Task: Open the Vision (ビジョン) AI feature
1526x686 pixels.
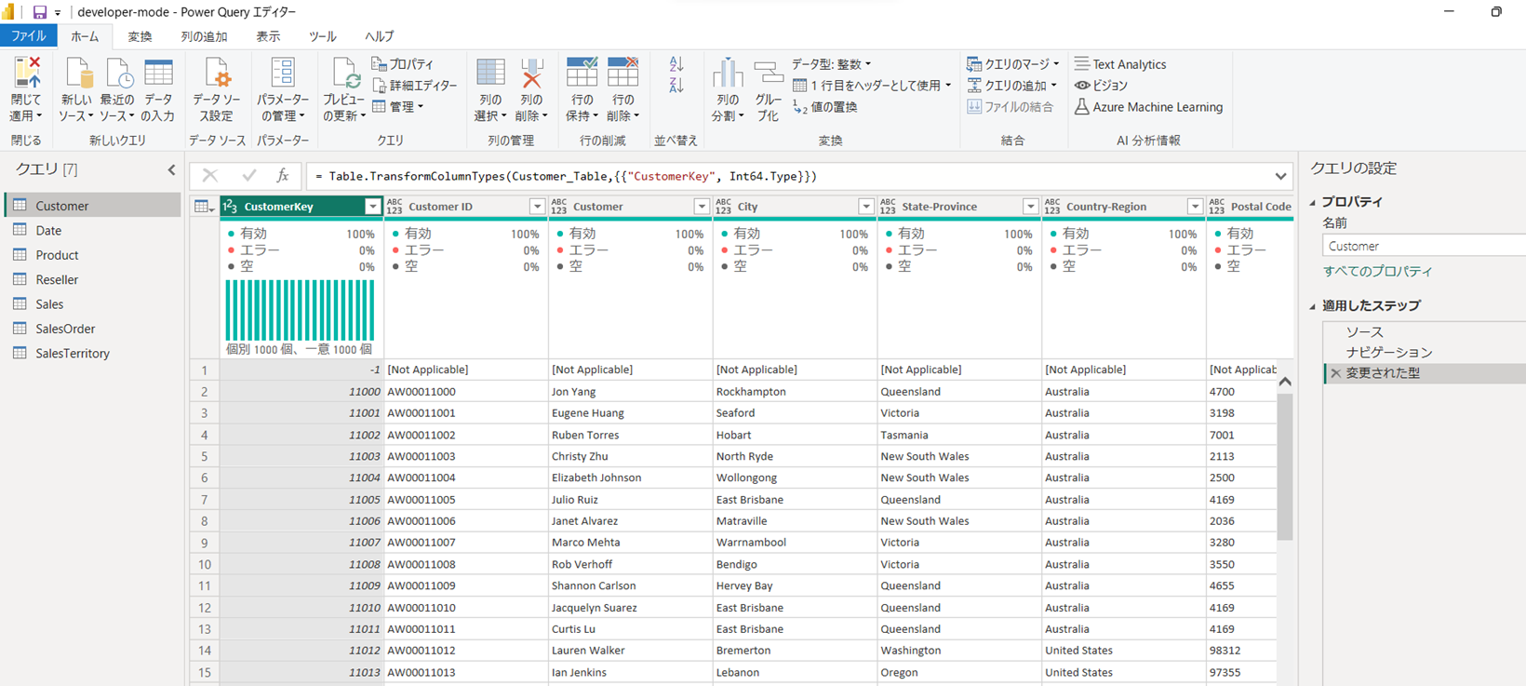Action: (x=1102, y=86)
